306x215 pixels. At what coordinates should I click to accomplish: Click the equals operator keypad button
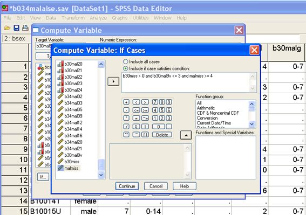click(136, 118)
